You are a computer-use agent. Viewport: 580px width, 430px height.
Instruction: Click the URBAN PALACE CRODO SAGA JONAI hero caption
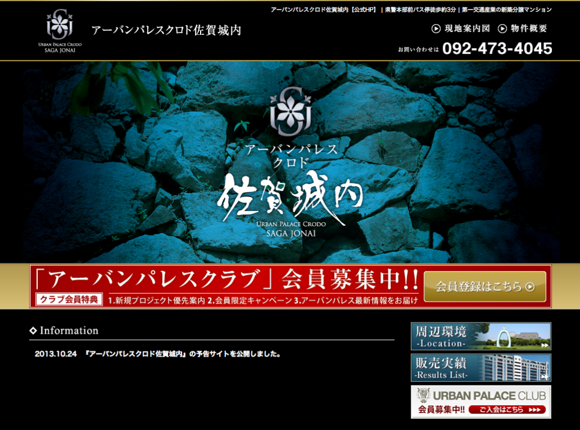coord(291,229)
